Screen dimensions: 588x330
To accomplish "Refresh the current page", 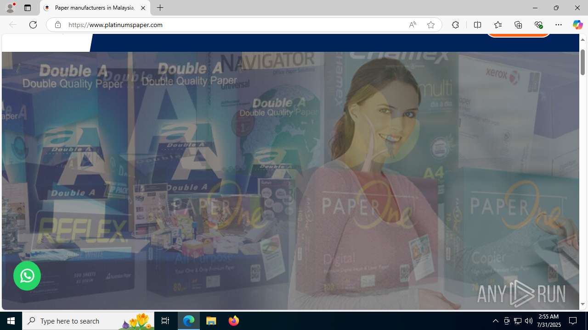I will tap(33, 25).
